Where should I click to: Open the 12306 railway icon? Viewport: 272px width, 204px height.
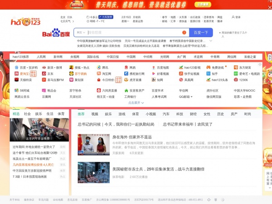[236, 80]
